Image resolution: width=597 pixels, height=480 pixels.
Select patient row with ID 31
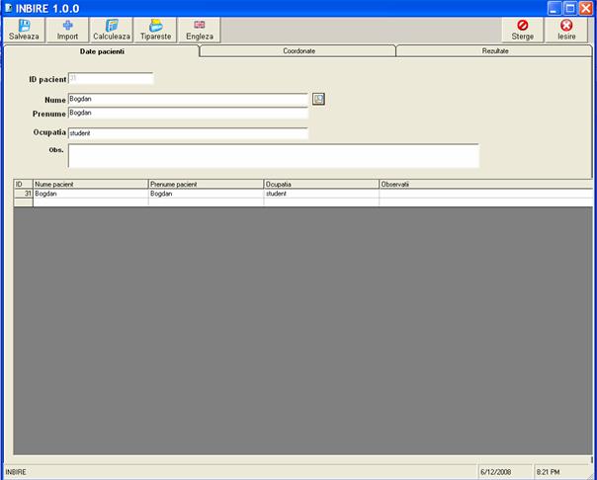89,194
